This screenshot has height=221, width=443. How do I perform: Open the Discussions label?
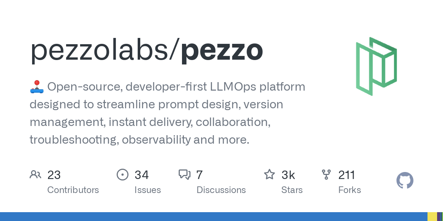221,190
